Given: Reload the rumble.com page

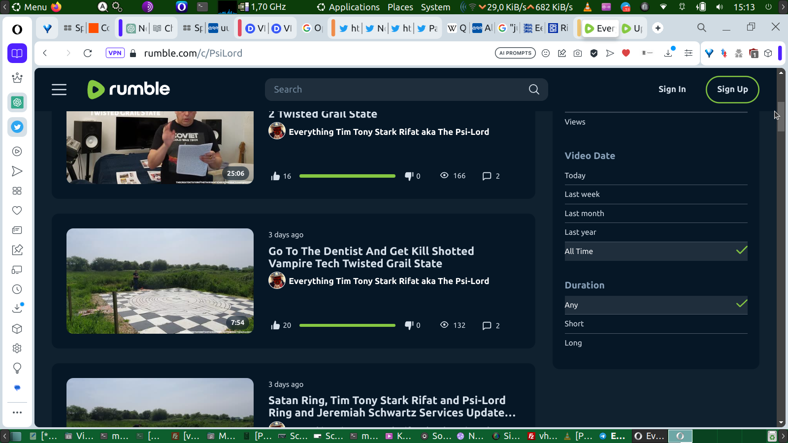Looking at the screenshot, I should pyautogui.click(x=88, y=53).
